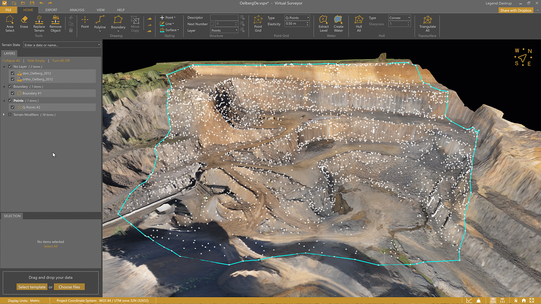
Task: Click the Replace Terrain tool
Action: [x=39, y=24]
